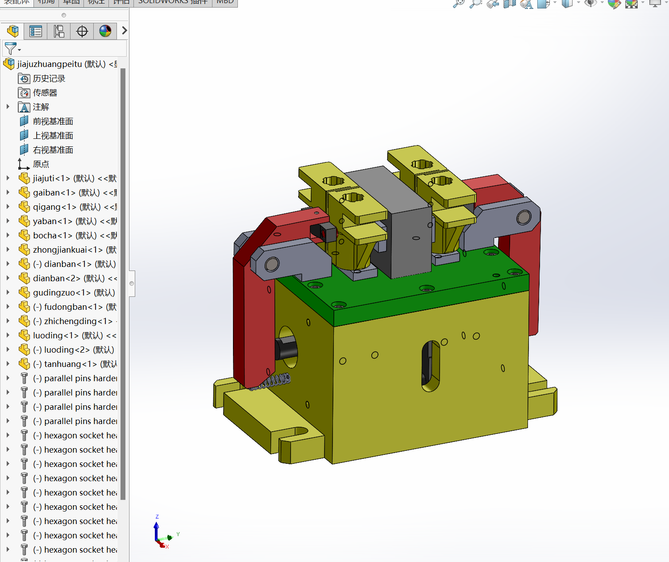Show more manager tabs with right chevron
Viewport: 669px width, 562px height.
coord(125,31)
